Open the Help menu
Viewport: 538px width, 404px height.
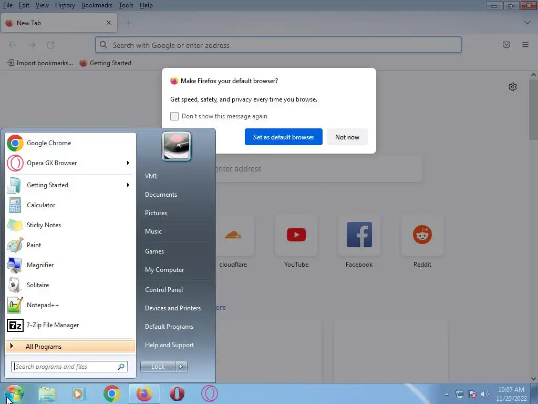coord(146,5)
